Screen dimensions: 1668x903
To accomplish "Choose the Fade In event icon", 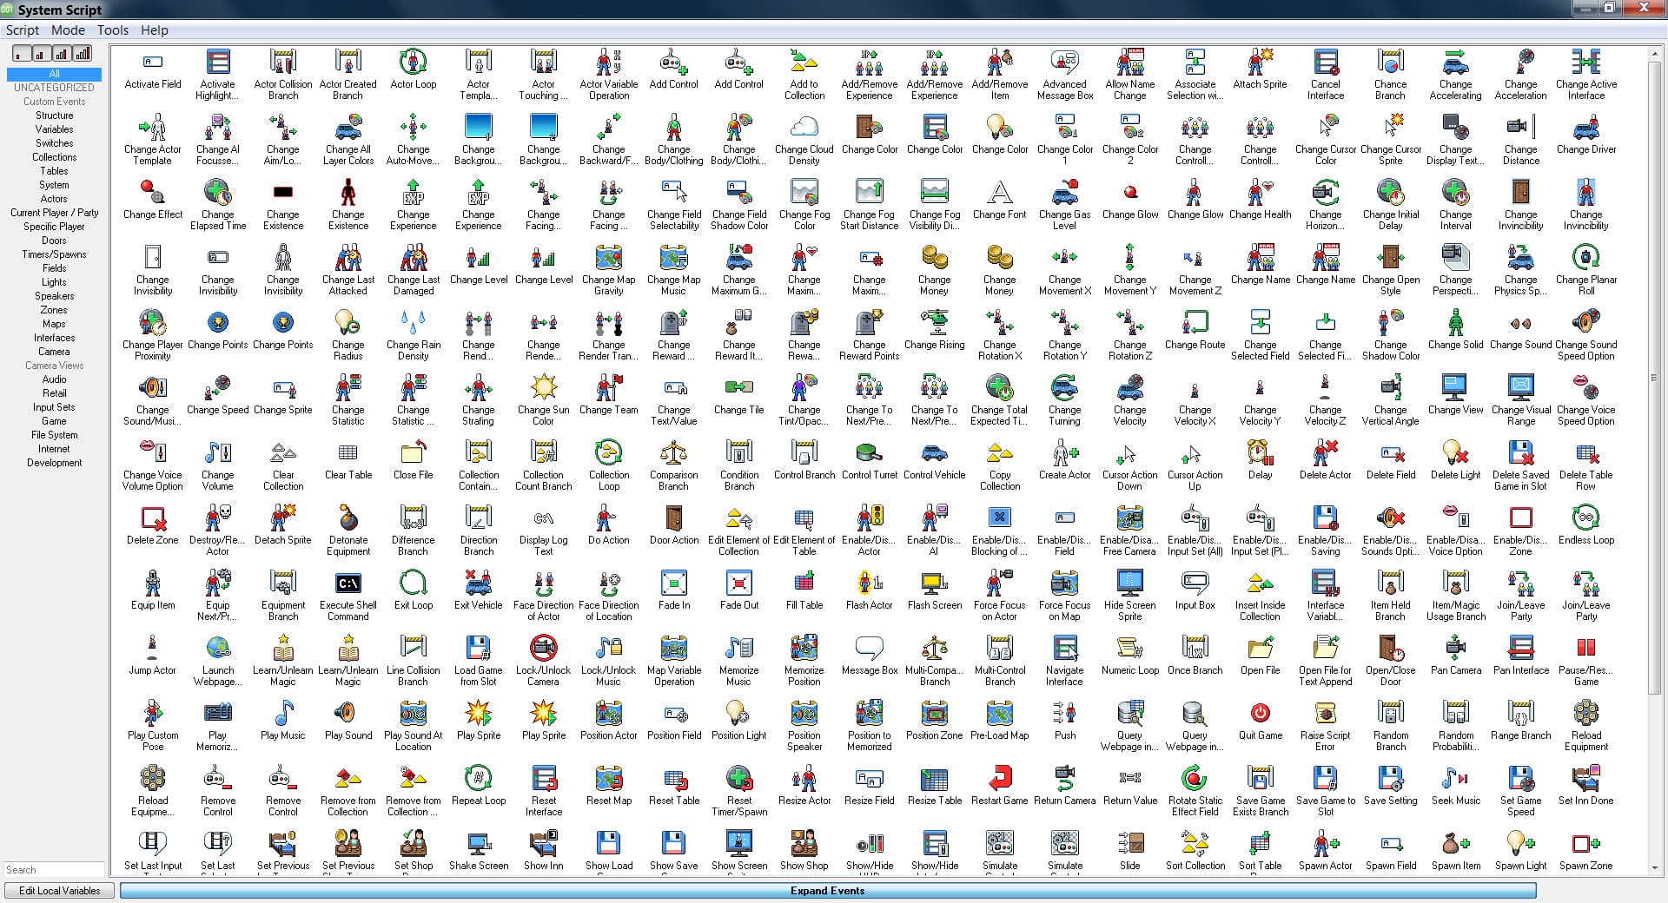I will pyautogui.click(x=673, y=584).
